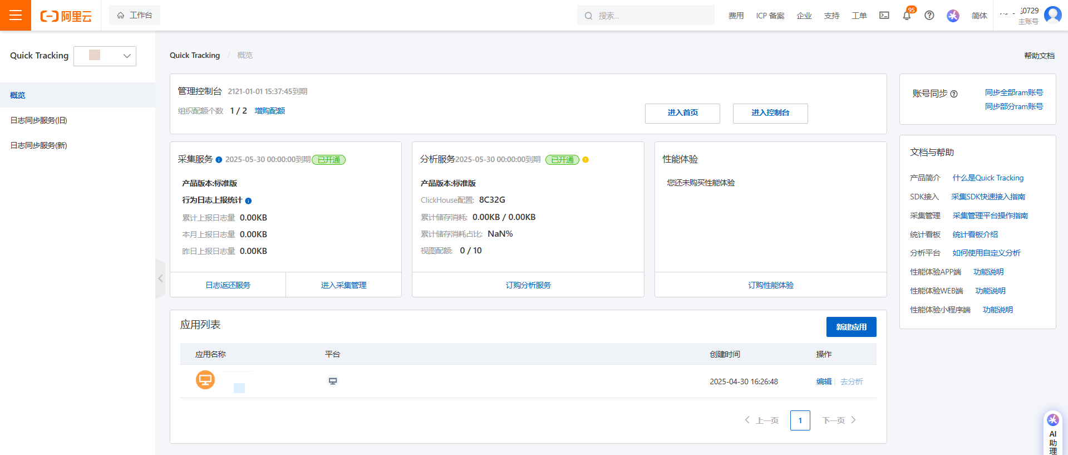The height and width of the screenshot is (455, 1068).
Task: Click the Alibaba Cloud logo
Action: pyautogui.click(x=66, y=16)
